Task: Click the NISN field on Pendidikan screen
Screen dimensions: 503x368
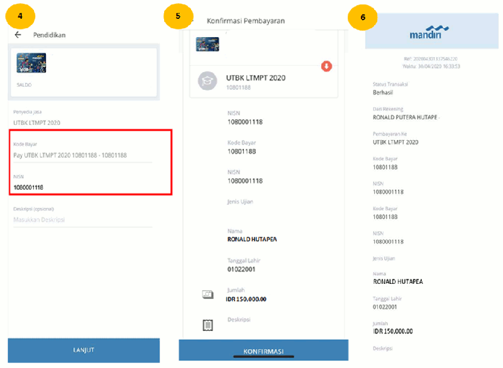Action: click(x=82, y=187)
